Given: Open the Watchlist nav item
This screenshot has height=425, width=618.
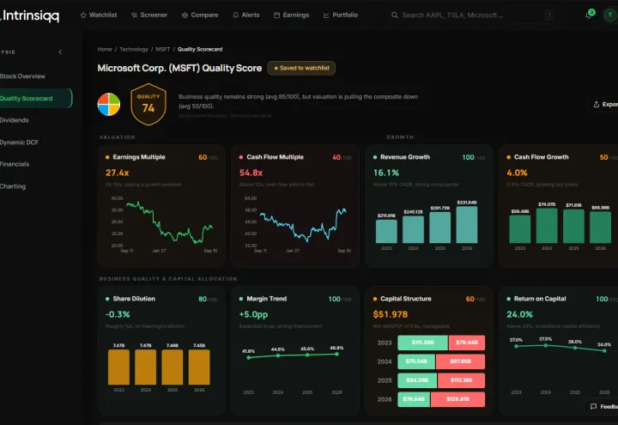Looking at the screenshot, I should [x=99, y=15].
